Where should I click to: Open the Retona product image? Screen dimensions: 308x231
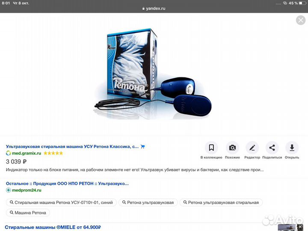tap(152, 74)
